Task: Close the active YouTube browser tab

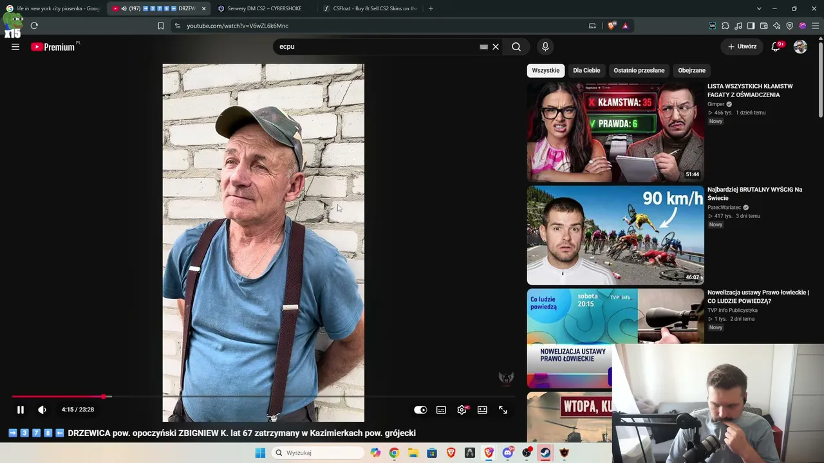Action: tap(203, 8)
